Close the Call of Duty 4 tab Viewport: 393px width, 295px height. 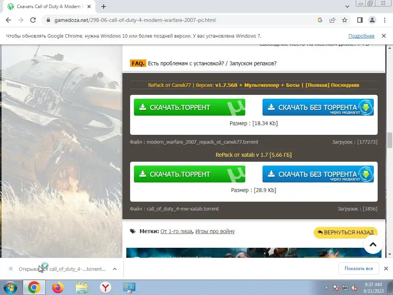(89, 7)
